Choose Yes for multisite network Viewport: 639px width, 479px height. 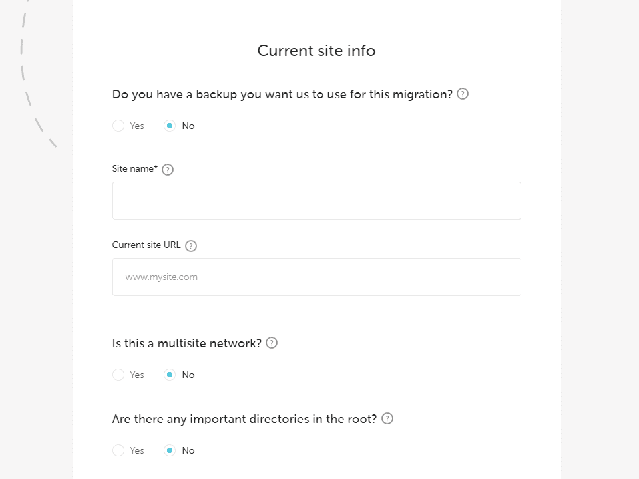[x=118, y=375]
